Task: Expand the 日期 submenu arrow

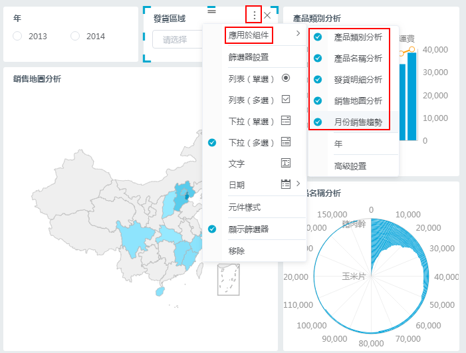Action: tap(298, 184)
